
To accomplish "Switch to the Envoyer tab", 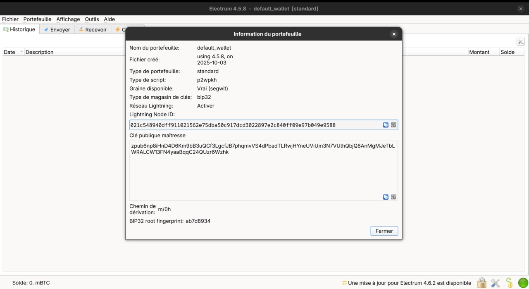I will tap(57, 30).
